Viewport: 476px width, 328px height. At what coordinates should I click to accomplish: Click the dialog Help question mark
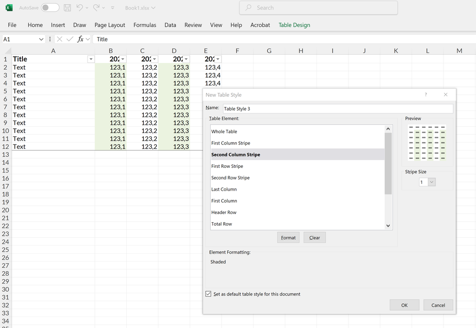click(426, 95)
